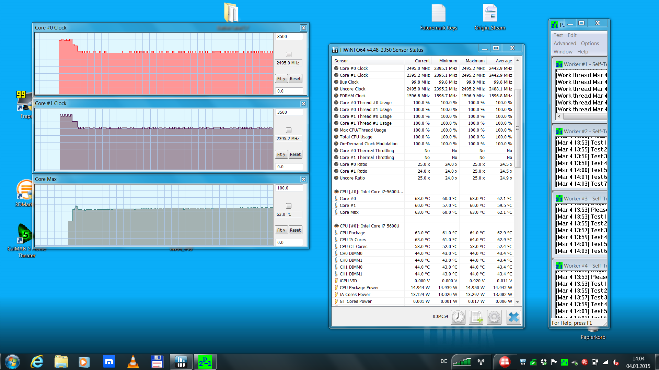Image resolution: width=659 pixels, height=370 pixels.
Task: Open Internet Explorer from taskbar
Action: click(x=37, y=362)
